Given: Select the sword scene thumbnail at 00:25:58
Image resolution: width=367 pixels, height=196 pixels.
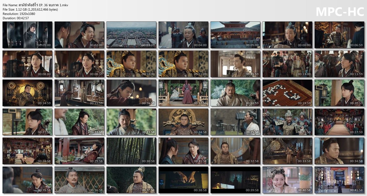Looking at the screenshot, I should pos(235,122).
